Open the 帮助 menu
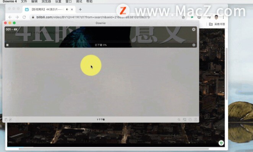This screenshot has height=152, width=253. 89,2
